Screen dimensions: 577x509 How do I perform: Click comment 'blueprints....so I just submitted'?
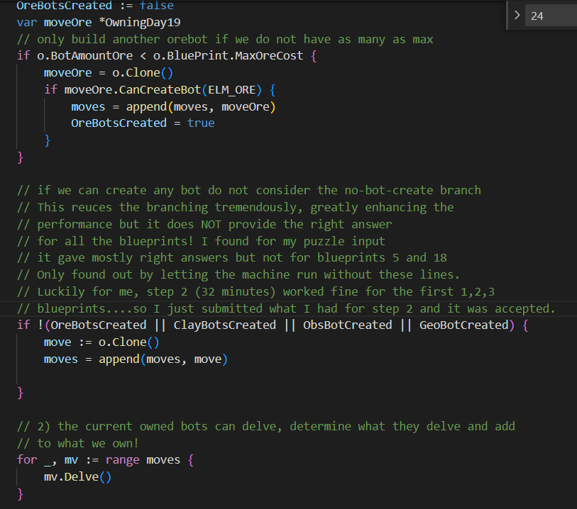click(x=286, y=308)
